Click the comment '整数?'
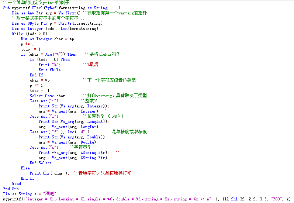 [89, 101]
